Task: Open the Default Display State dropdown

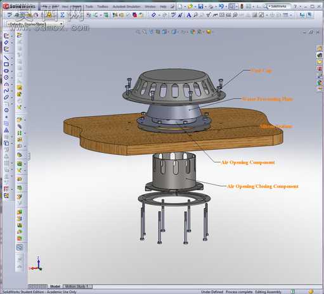Action: pos(35,24)
